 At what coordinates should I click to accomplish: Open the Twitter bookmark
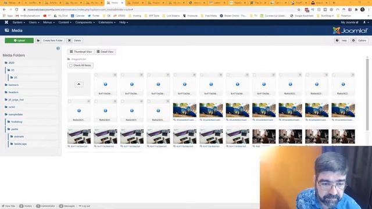[94, 16]
